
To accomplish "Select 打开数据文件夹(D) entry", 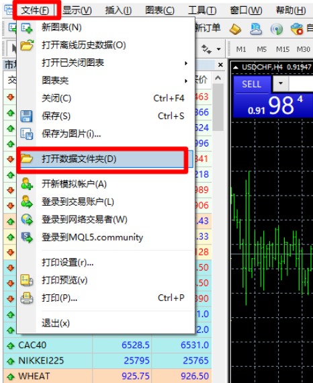I will click(x=105, y=159).
